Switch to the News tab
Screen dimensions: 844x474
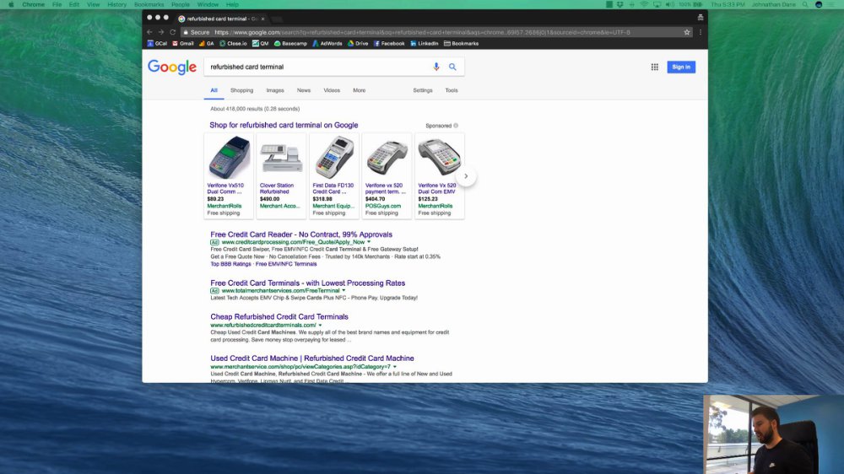click(304, 90)
